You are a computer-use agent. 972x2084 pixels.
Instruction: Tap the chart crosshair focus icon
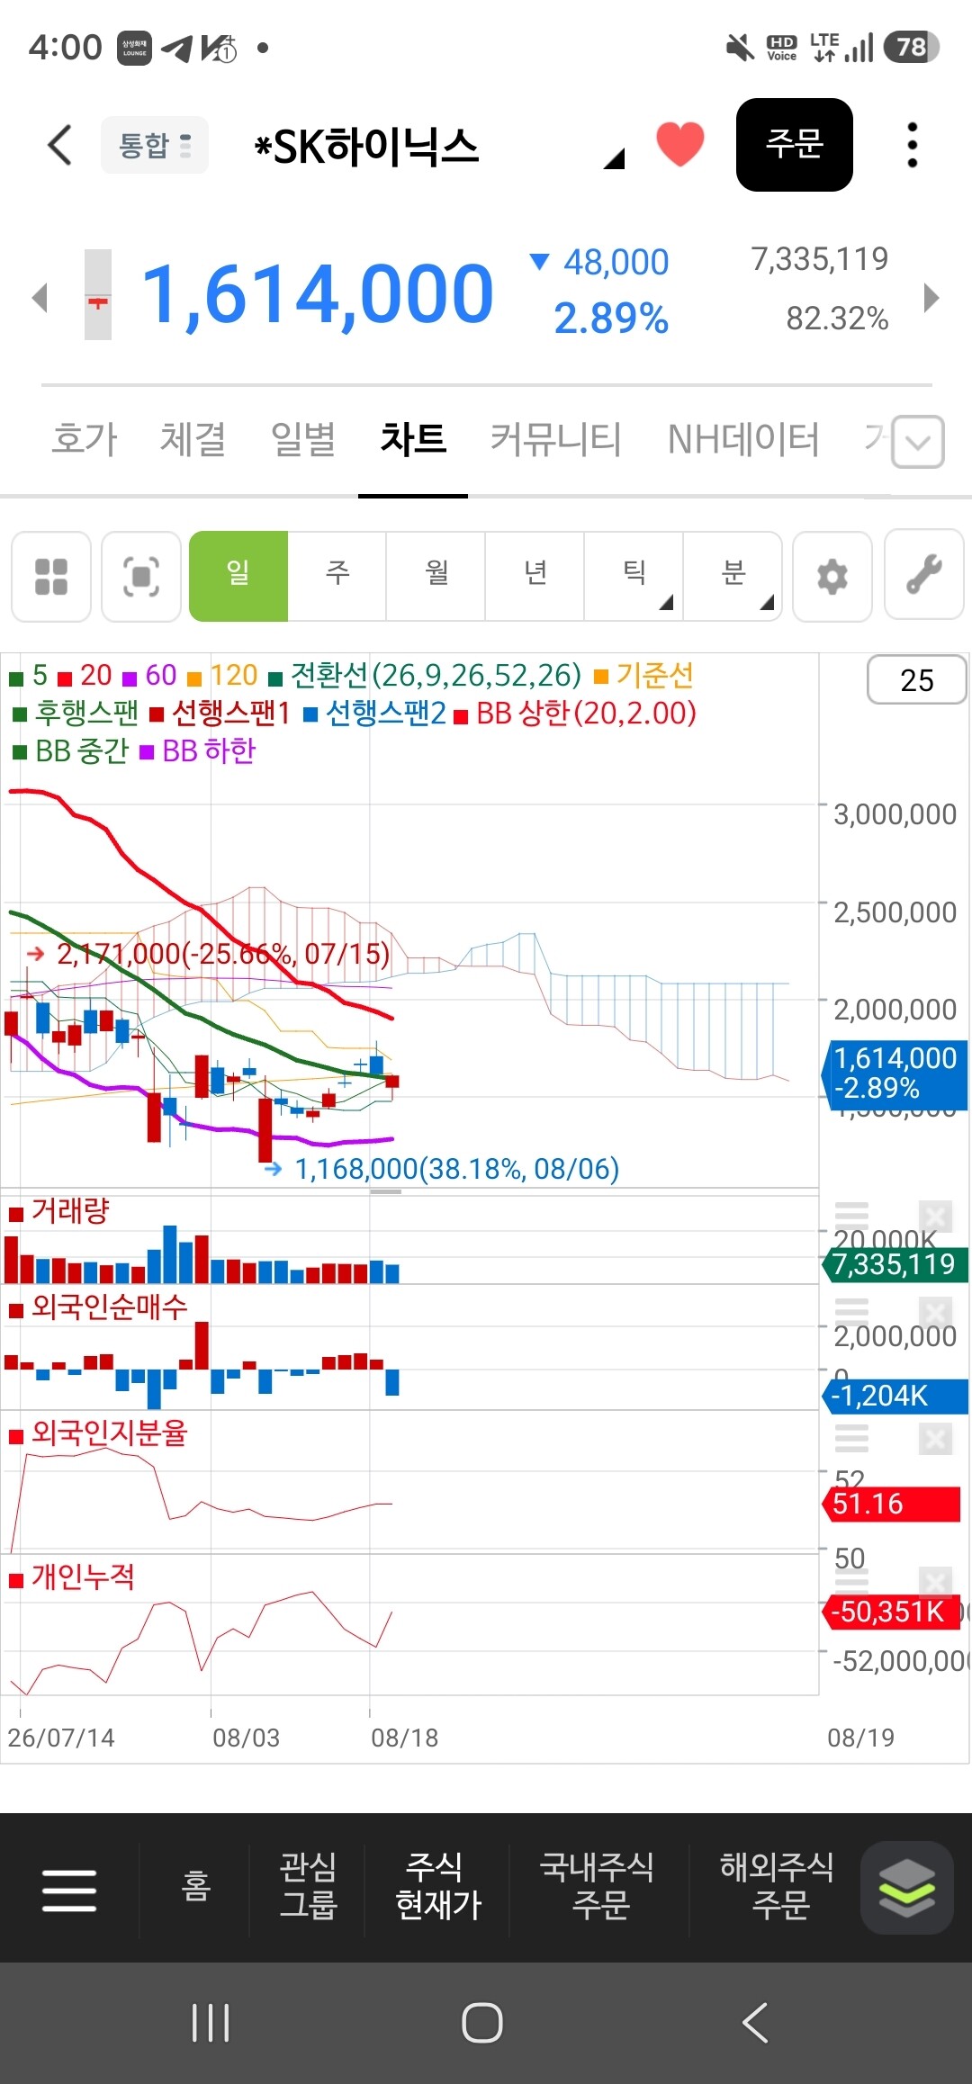(x=141, y=576)
